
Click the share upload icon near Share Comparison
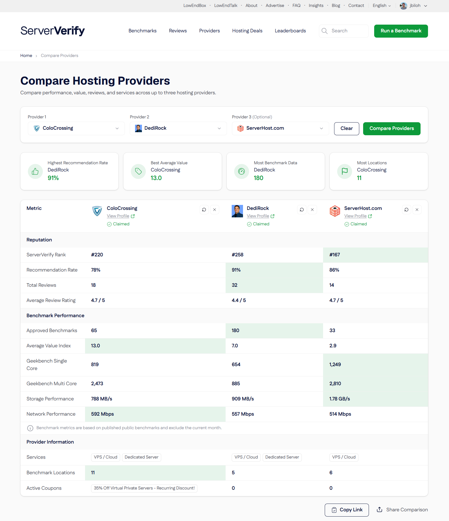[x=380, y=509]
